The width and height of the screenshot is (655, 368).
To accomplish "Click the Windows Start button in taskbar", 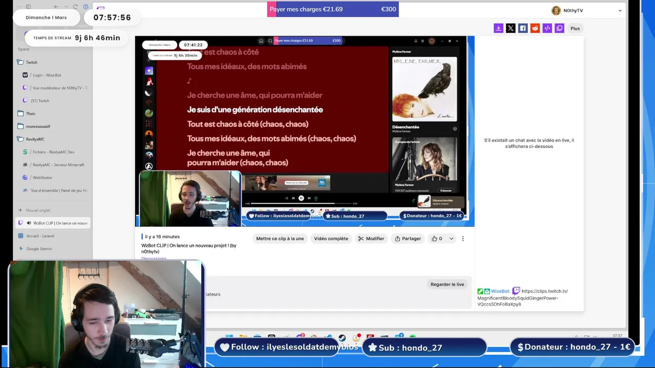I will click(229, 337).
